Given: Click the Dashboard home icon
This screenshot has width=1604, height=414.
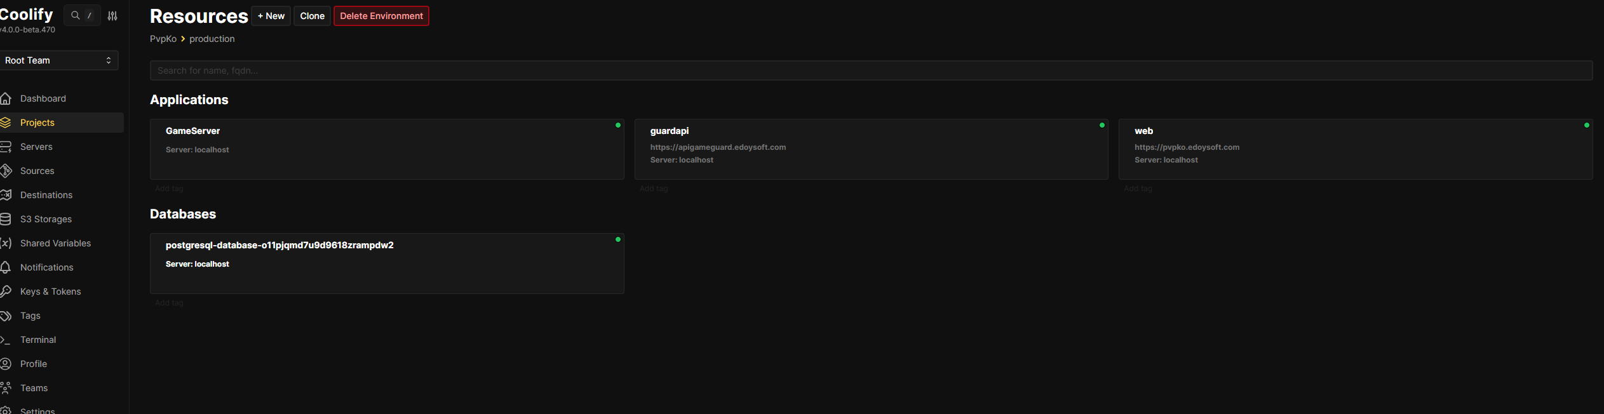Looking at the screenshot, I should 6,98.
